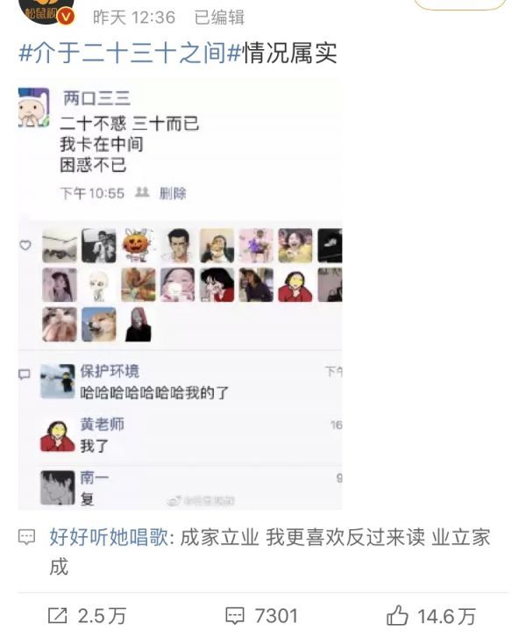Tap the poster's verified avatar at top

(46, 11)
